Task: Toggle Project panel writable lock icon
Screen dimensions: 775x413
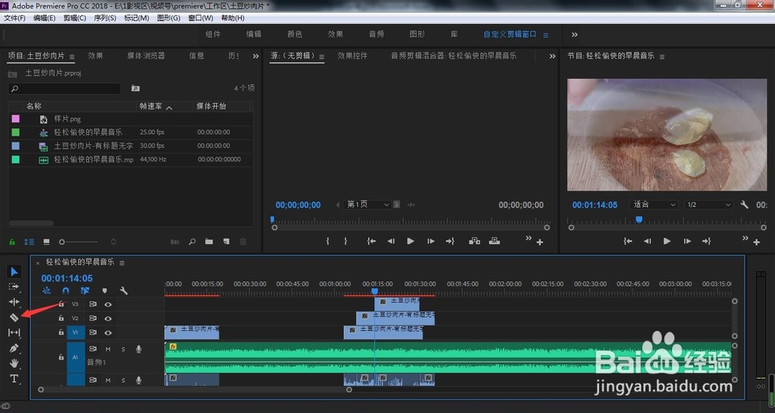Action: click(12, 242)
